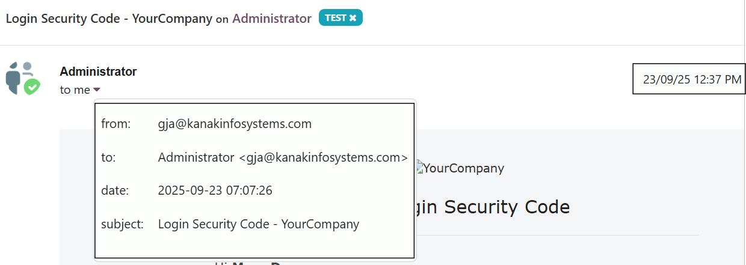The height and width of the screenshot is (265, 746).
Task: Click the 'to me' recipient text
Action: click(75, 90)
